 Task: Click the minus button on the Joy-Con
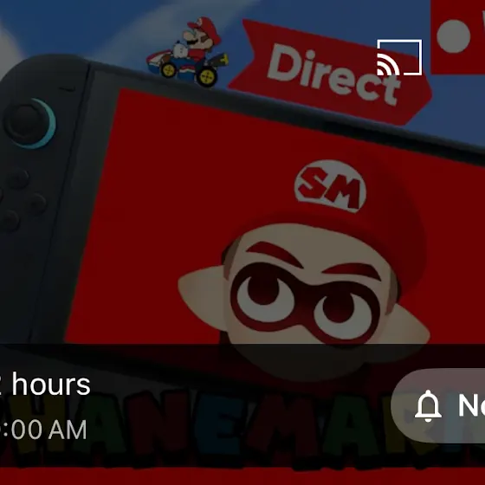[67, 89]
